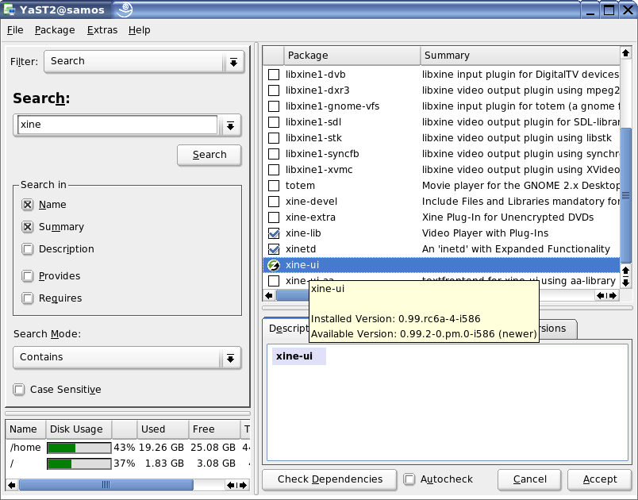This screenshot has width=638, height=500.
Task: Switch to the Description tab
Action: 286,329
